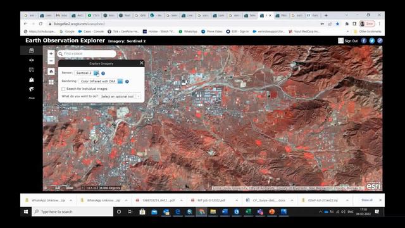Click the fourth icon in the black sidebar
The width and height of the screenshot is (405, 228).
pos(32,80)
